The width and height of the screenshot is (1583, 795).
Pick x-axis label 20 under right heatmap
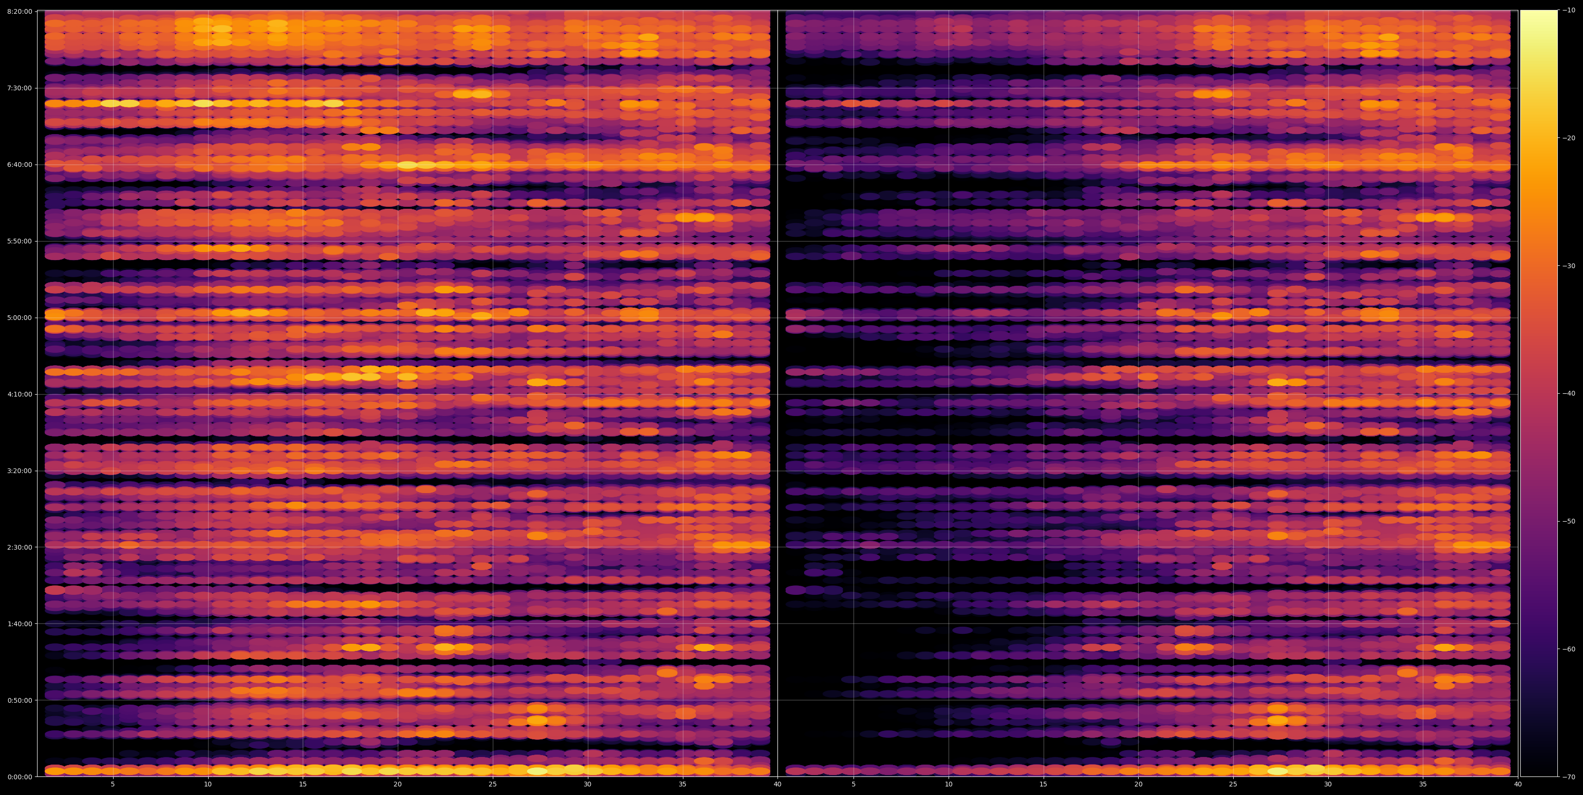tap(1139, 785)
